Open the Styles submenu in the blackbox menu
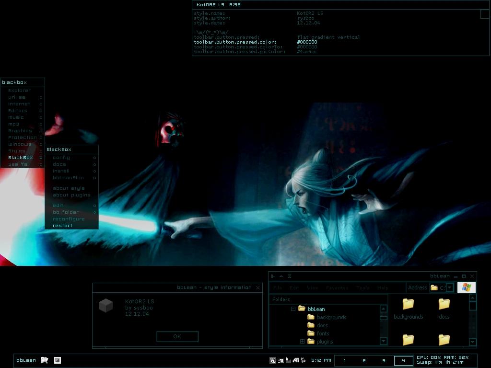The image size is (491, 368). click(23, 151)
